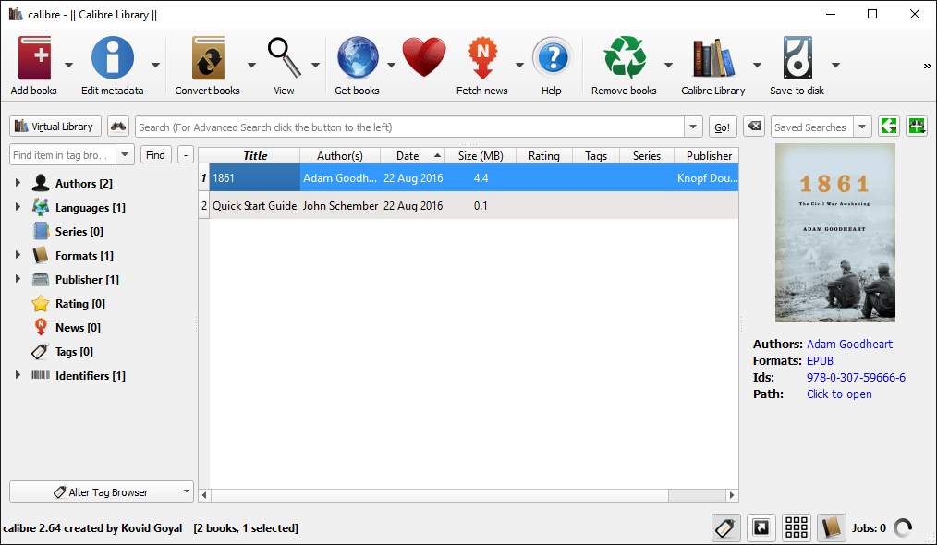
Task: Open Alter Tag Browser dropdown menu
Action: pyautogui.click(x=102, y=492)
